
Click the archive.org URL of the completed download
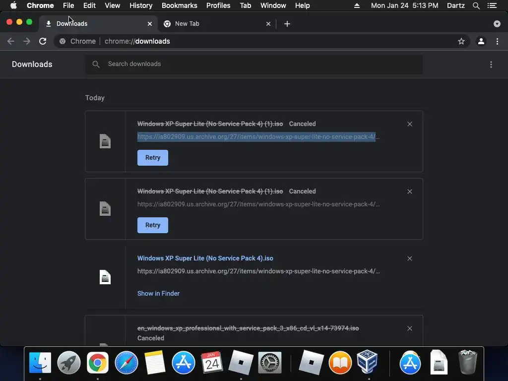click(x=258, y=271)
